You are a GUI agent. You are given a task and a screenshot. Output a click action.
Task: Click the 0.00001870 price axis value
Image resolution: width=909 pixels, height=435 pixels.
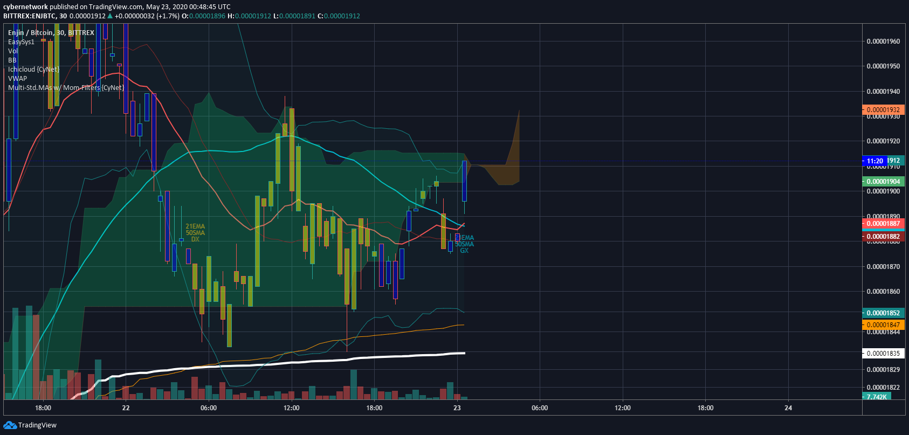coord(883,267)
